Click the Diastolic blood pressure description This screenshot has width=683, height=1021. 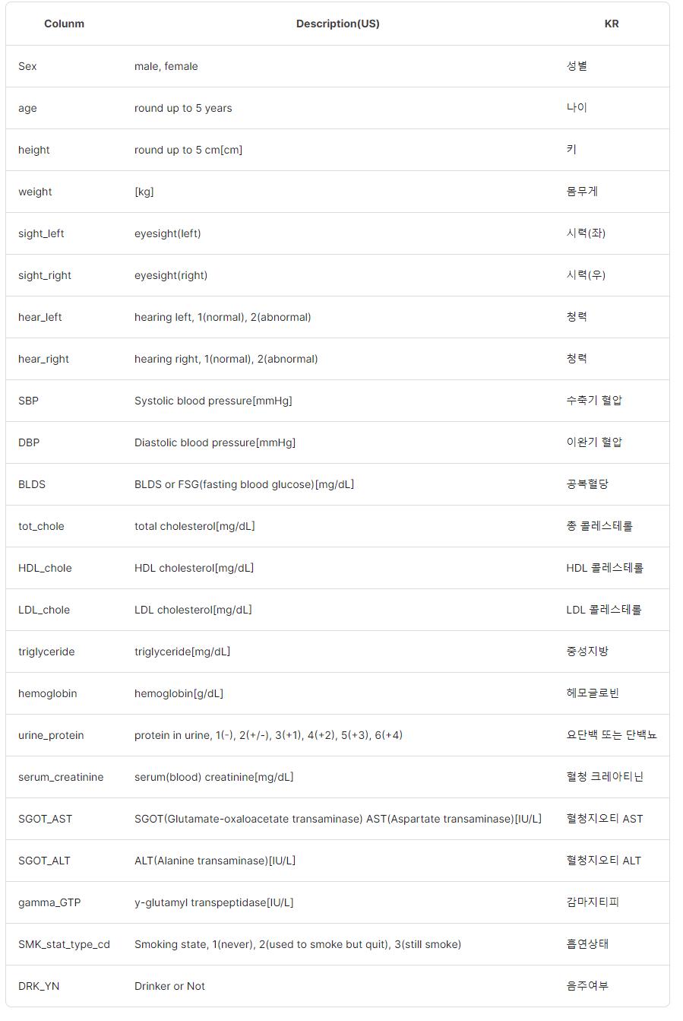pos(215,442)
